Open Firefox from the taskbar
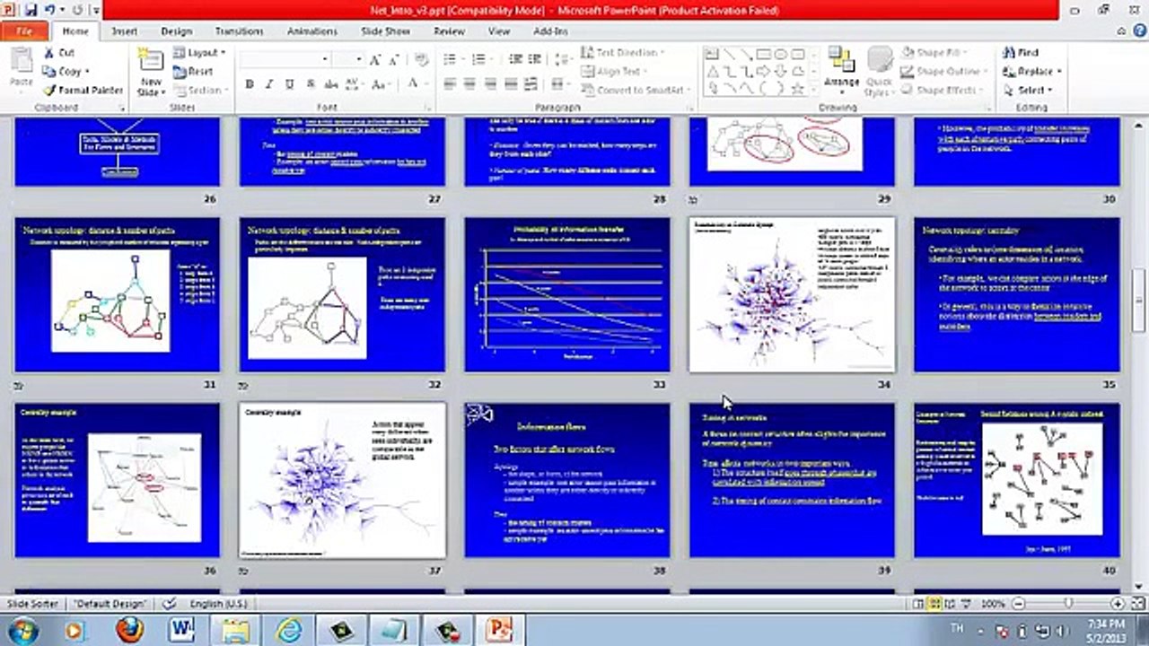Screen dimensions: 1149x646 (x=129, y=629)
